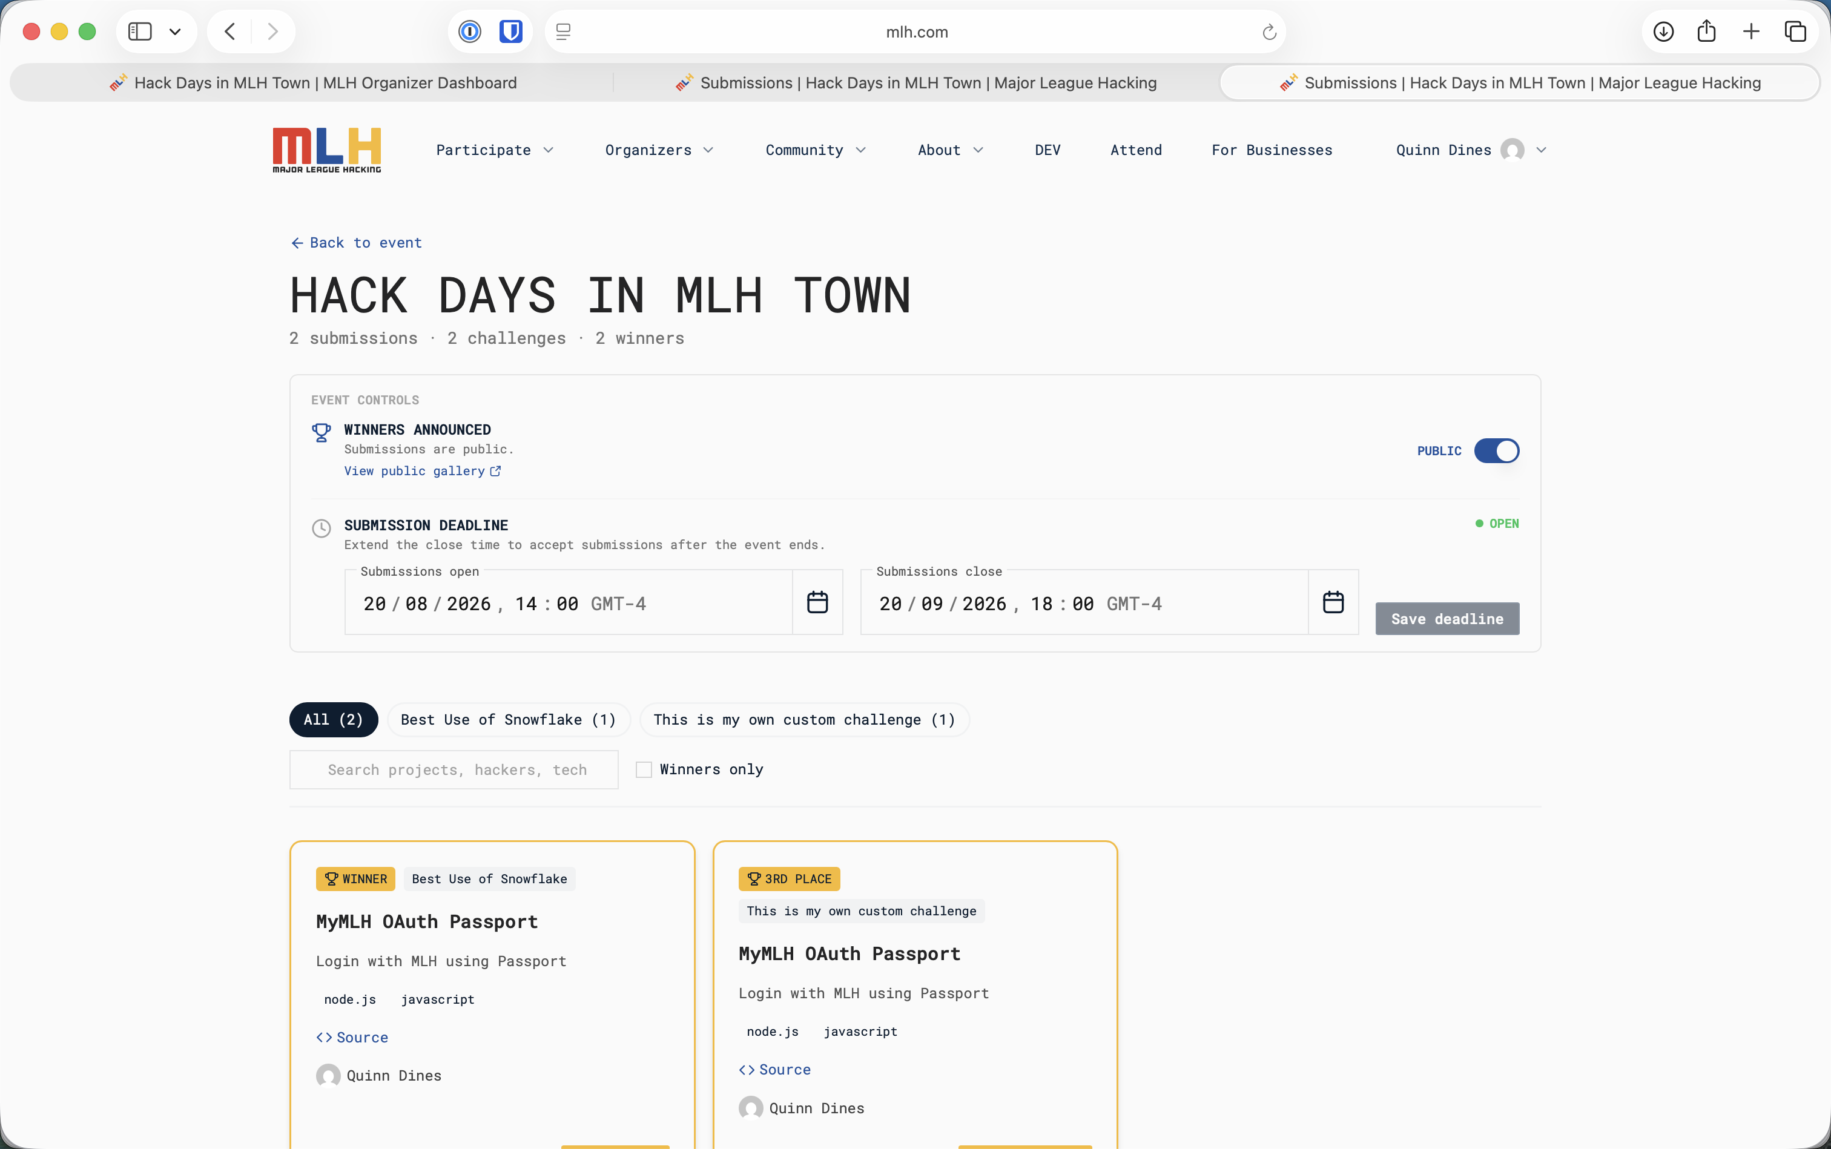Expand the Participate menu
The width and height of the screenshot is (1831, 1149).
pos(495,150)
